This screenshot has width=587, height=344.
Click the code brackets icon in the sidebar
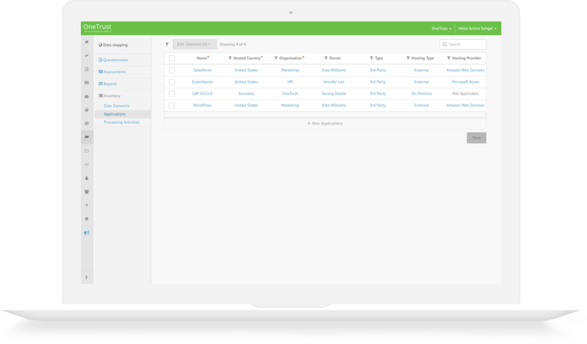pos(86,165)
